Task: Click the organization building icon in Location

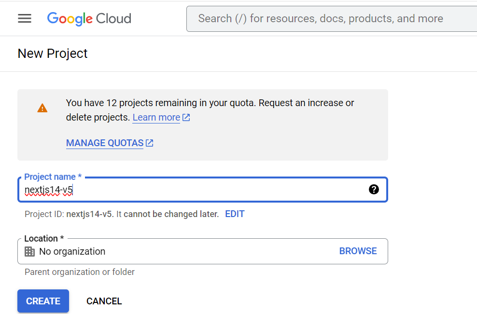Action: (x=30, y=251)
